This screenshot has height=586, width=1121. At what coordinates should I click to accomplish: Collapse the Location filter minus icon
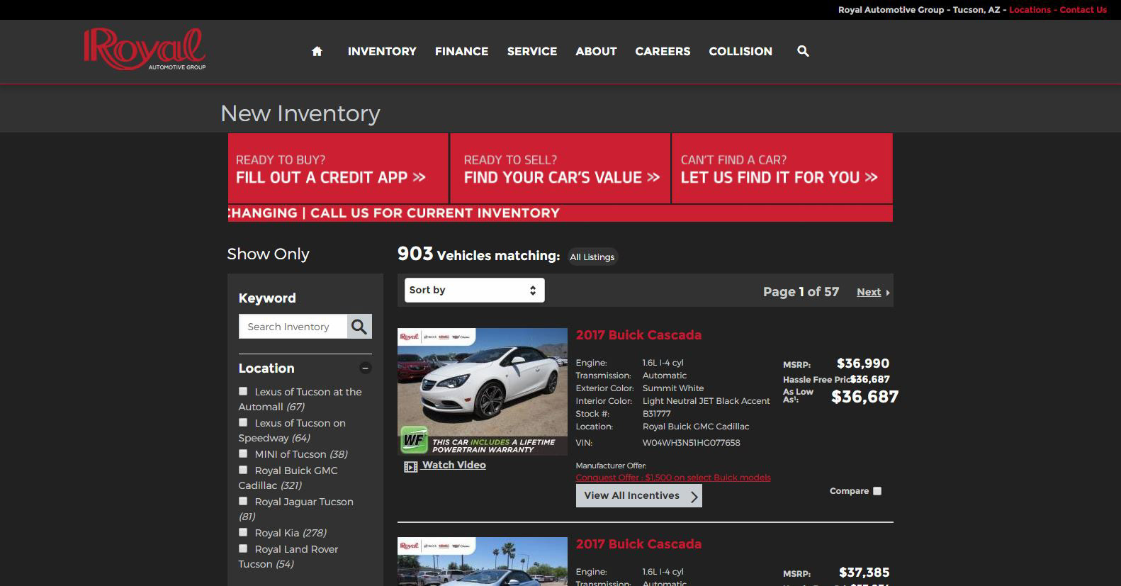pyautogui.click(x=366, y=368)
